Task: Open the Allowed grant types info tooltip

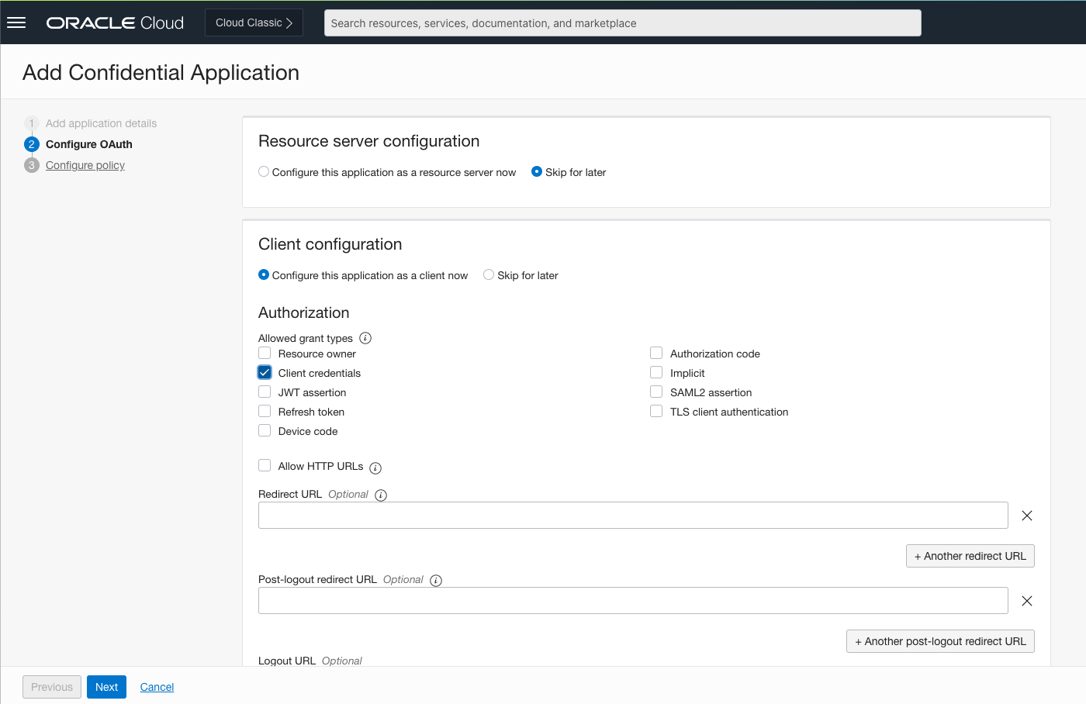Action: (x=365, y=338)
